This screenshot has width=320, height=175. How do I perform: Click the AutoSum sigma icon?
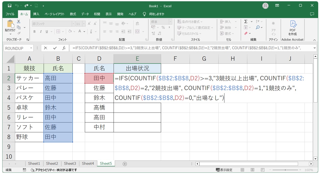pos(246,22)
